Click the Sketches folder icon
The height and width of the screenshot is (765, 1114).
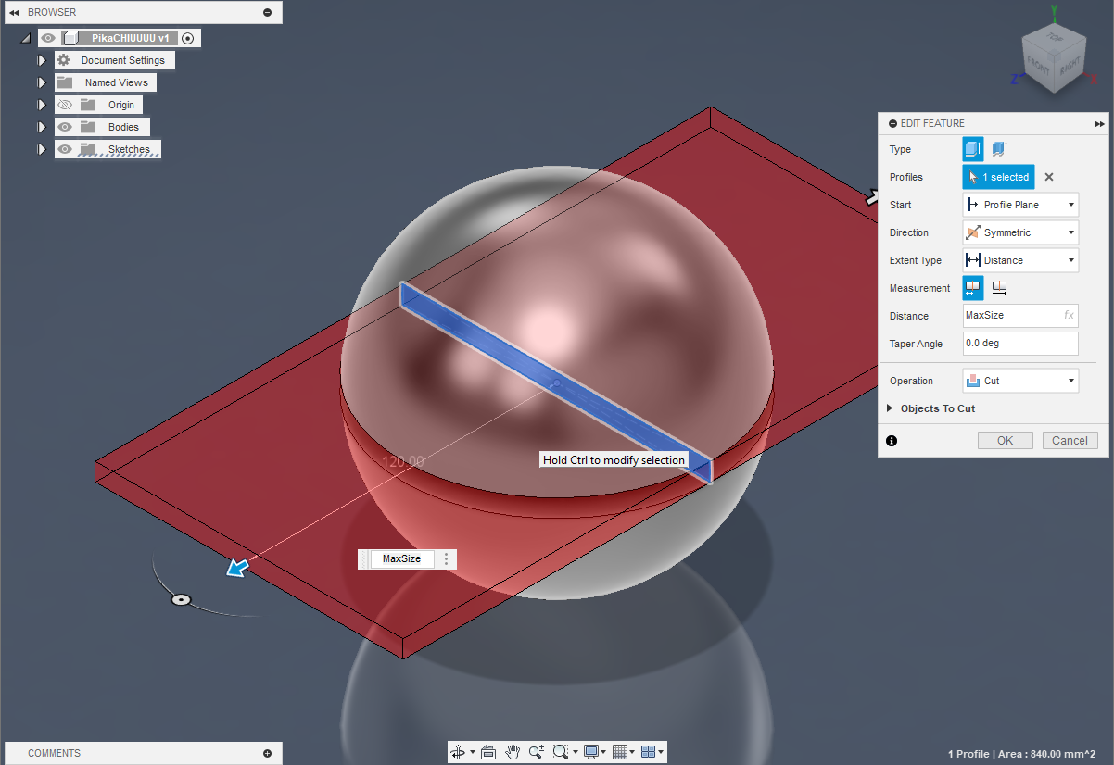(88, 149)
